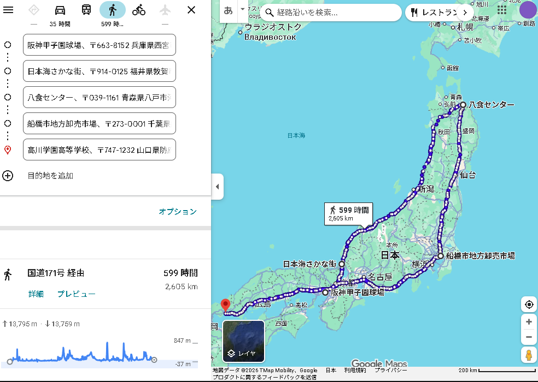
Task: Toggle the layers map view thumbnail
Action: 243,341
